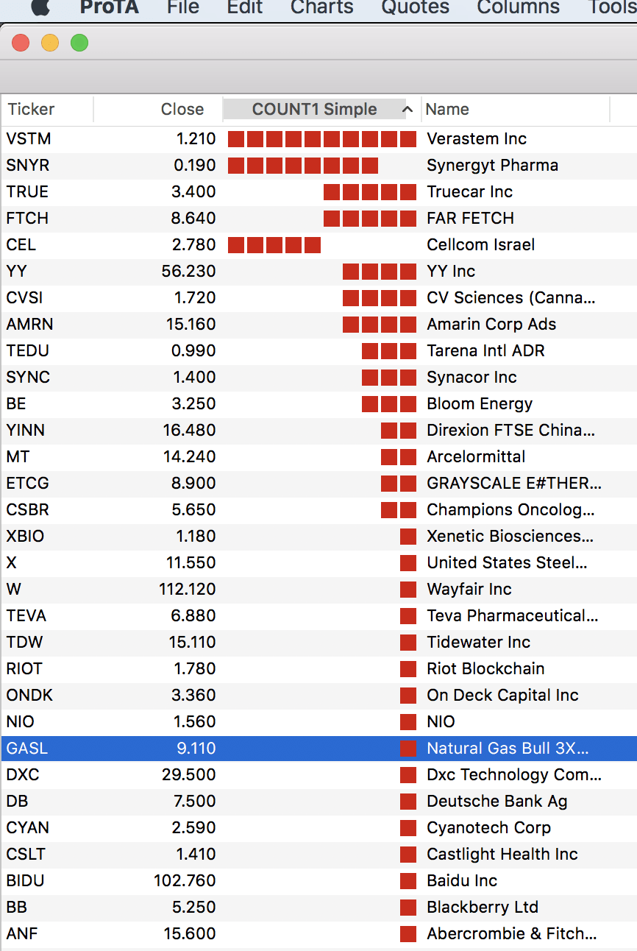This screenshot has height=951, width=637.
Task: Open the Tools menu
Action: tap(612, 7)
